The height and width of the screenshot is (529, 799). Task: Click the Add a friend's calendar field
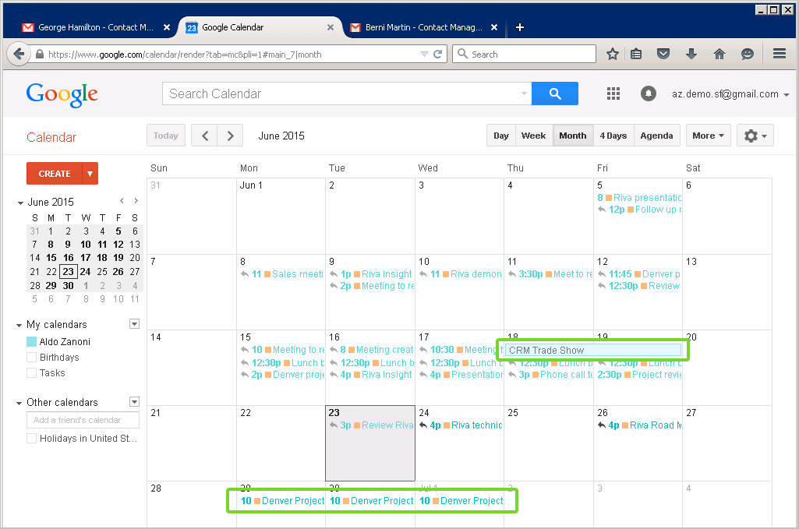point(83,420)
